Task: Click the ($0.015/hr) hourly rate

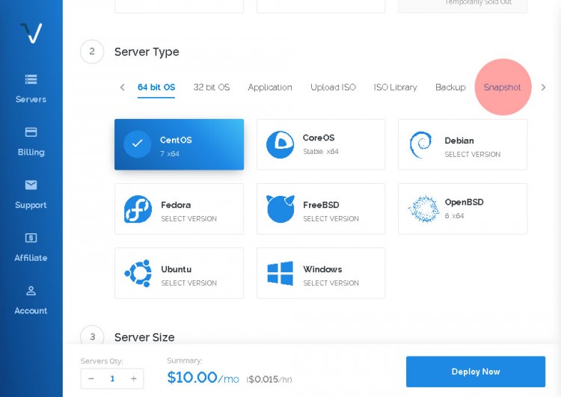Action: (269, 380)
